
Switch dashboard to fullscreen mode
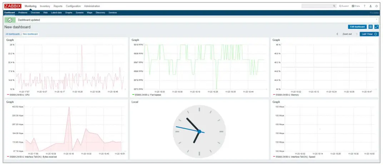click(x=377, y=27)
